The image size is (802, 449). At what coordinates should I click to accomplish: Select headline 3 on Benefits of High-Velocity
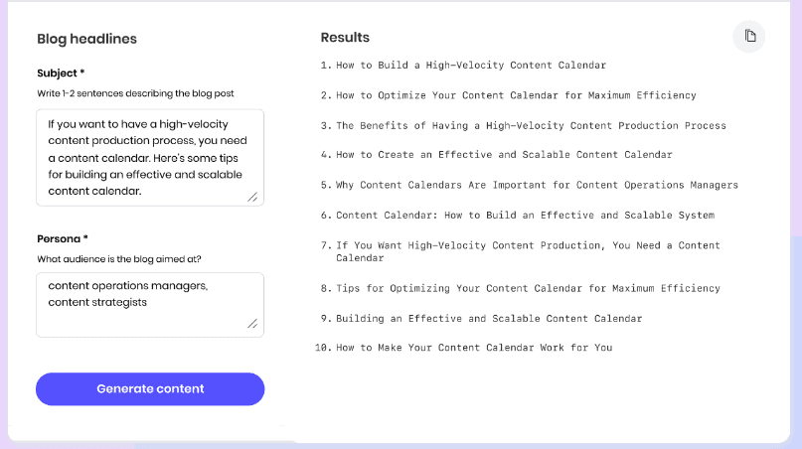[531, 125]
